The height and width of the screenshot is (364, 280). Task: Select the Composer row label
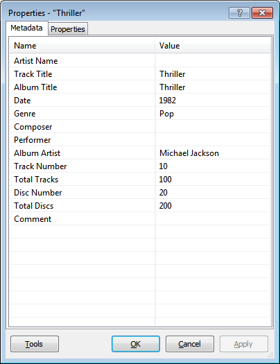click(33, 127)
